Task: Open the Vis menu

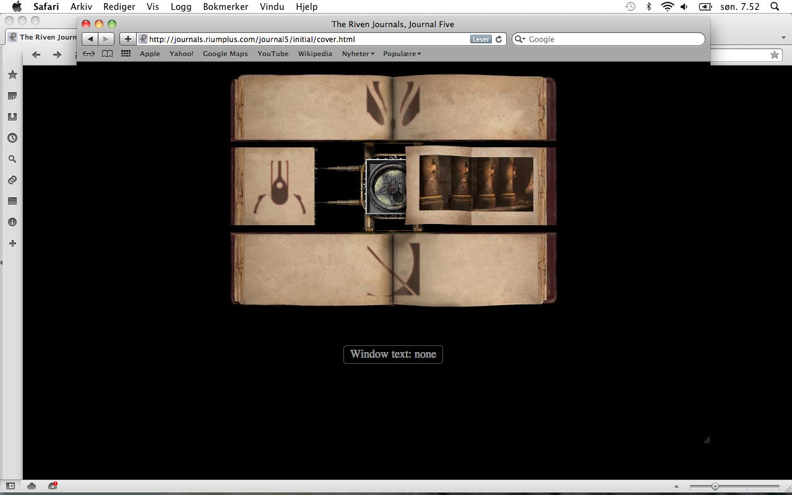Action: tap(153, 7)
